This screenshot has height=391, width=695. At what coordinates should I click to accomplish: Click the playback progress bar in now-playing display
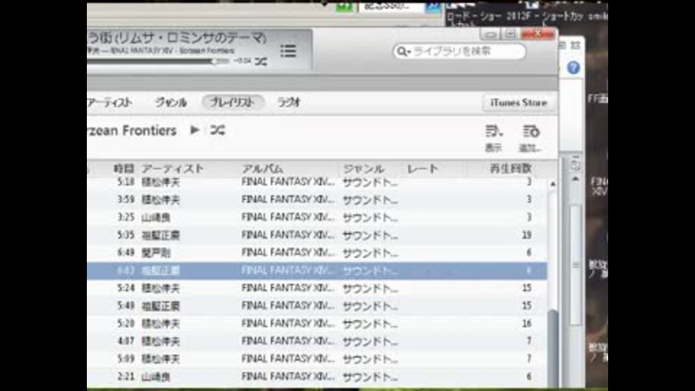tap(159, 62)
